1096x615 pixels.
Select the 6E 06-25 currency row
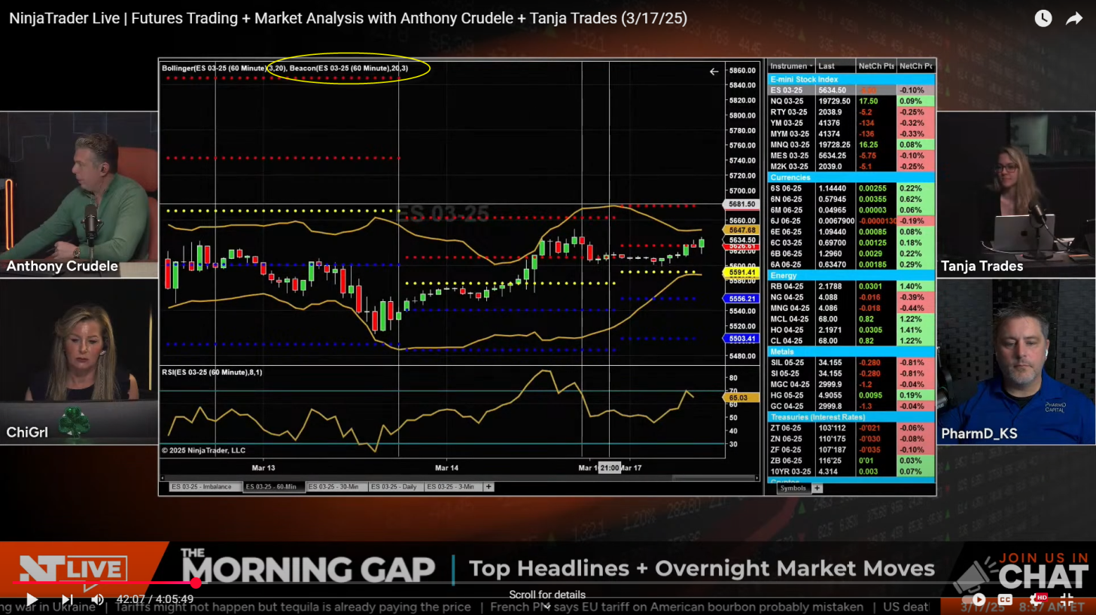pos(851,232)
